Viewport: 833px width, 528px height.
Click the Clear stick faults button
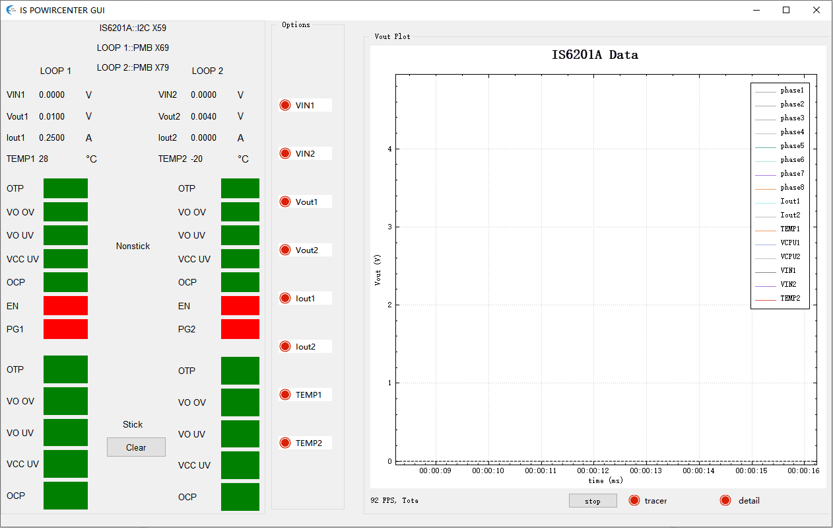click(x=136, y=447)
